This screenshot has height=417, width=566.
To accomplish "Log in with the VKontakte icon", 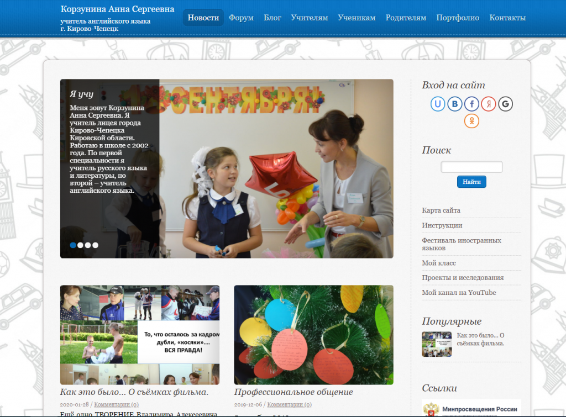I will click(455, 104).
